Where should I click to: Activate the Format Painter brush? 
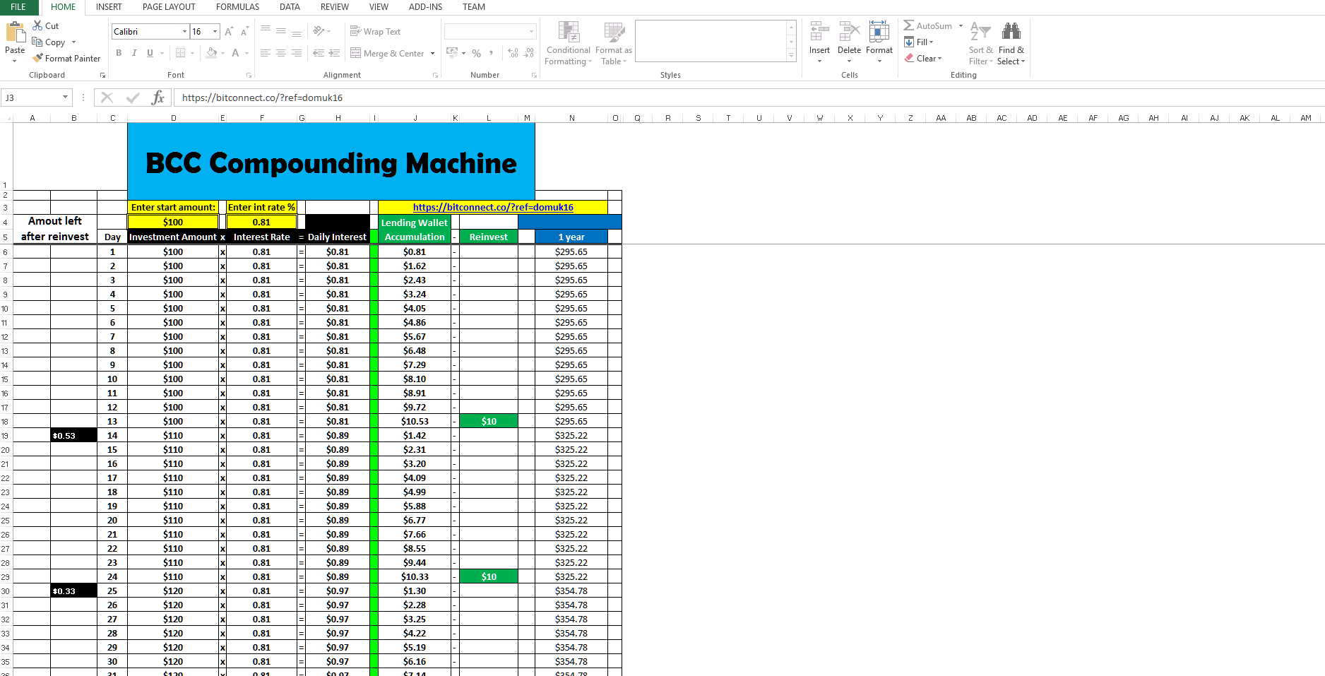[38, 58]
